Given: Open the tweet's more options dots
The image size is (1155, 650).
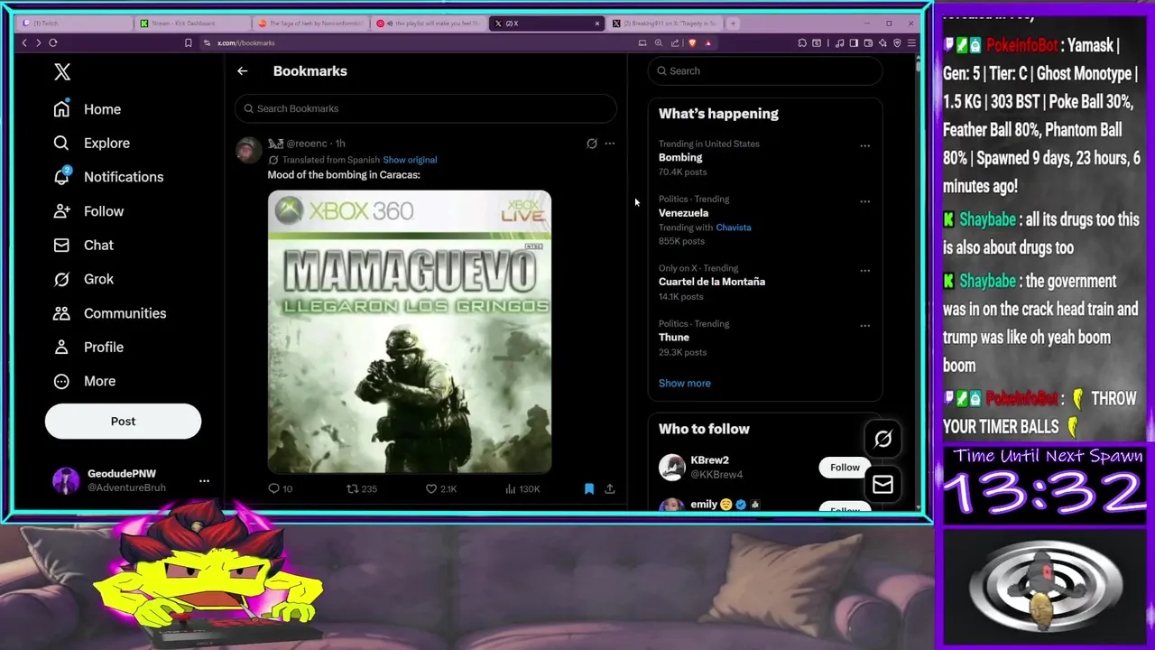Looking at the screenshot, I should point(610,144).
